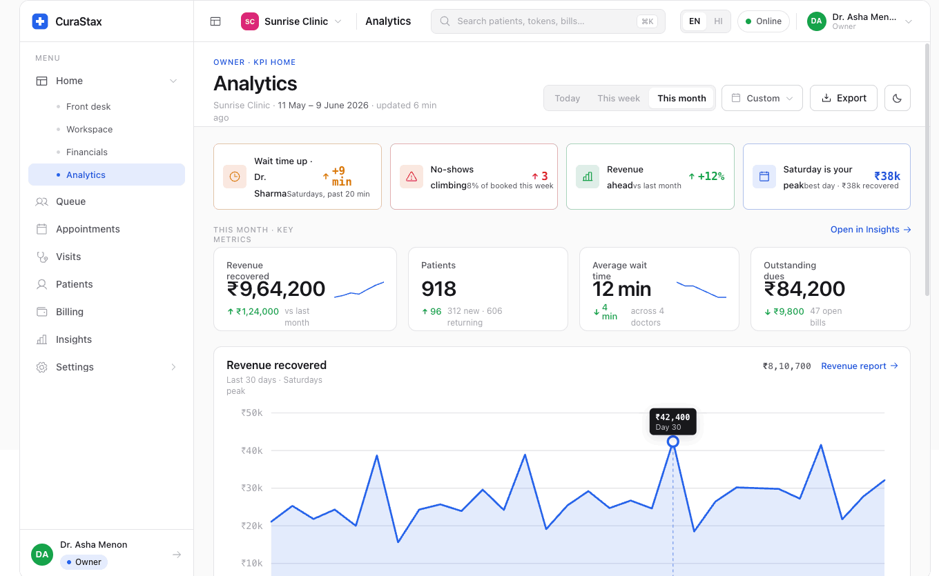
Task: Click the warning icon on No-shows card
Action: pos(412,177)
